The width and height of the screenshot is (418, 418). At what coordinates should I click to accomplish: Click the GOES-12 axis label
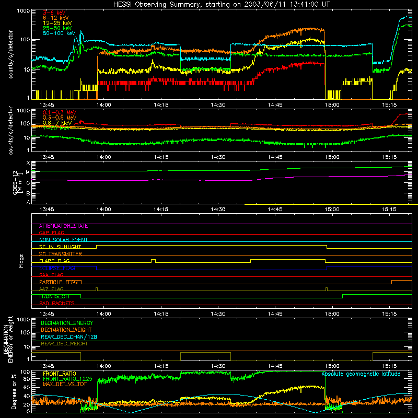(17, 182)
